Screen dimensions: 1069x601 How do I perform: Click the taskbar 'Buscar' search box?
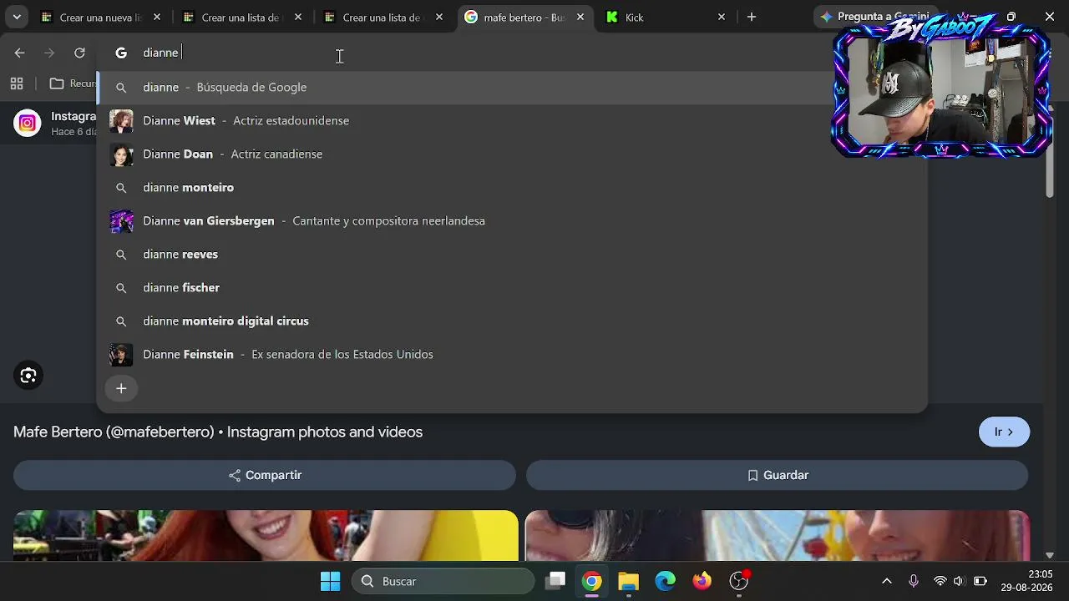[443, 581]
